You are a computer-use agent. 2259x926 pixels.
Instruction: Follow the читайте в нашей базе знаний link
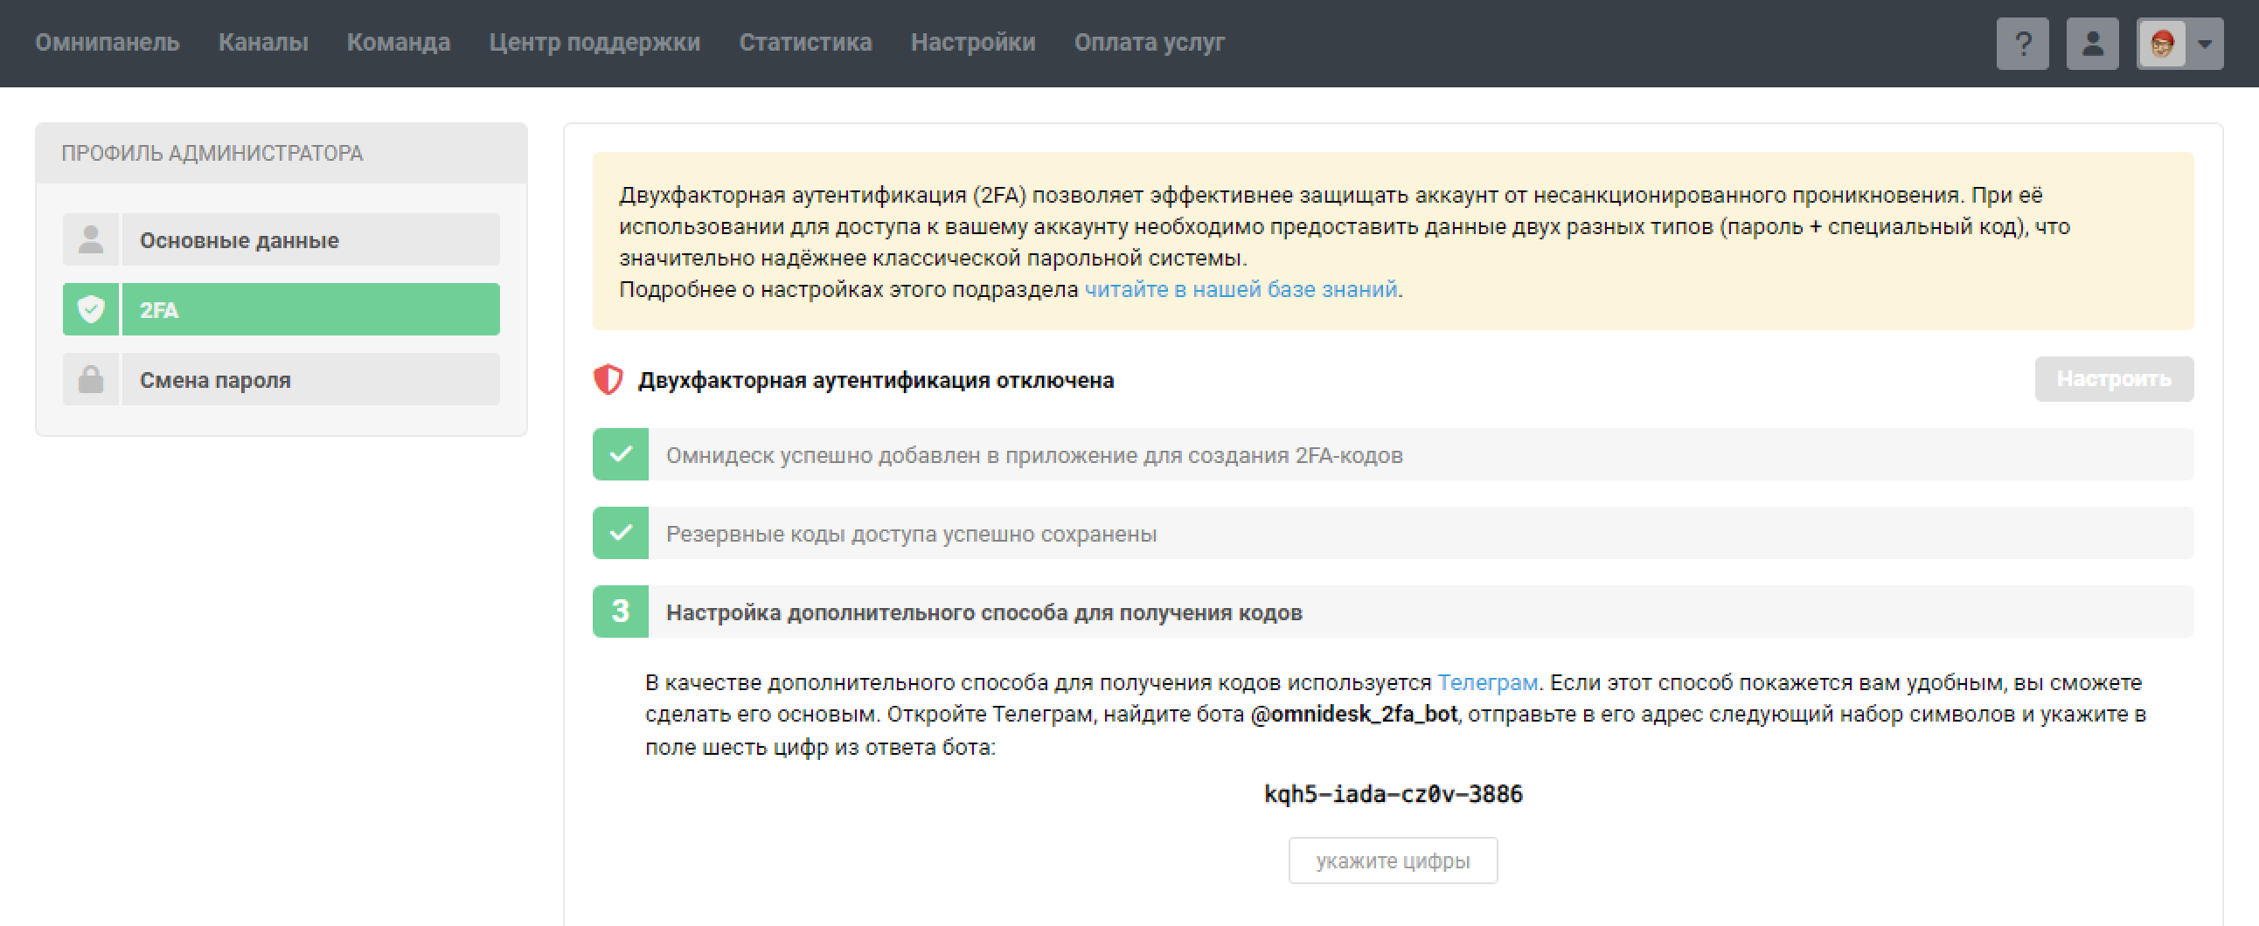1240,289
